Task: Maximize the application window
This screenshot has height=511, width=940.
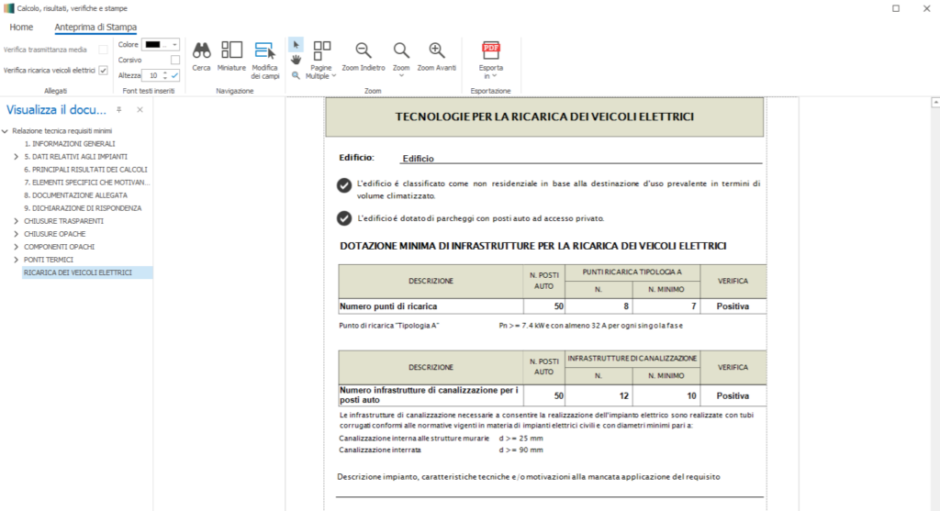Action: (896, 8)
